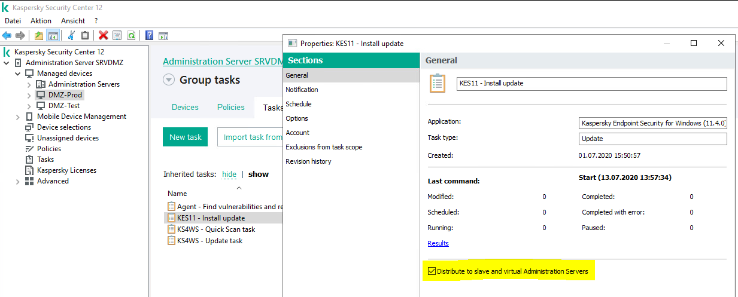738x297 pixels.
Task: Click the Mobile Device Management icon
Action: pyautogui.click(x=29, y=117)
